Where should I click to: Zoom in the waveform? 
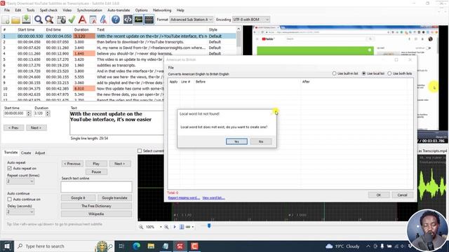(166, 227)
